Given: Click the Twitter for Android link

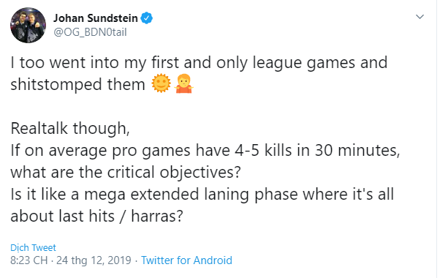Looking at the screenshot, I should [186, 260].
